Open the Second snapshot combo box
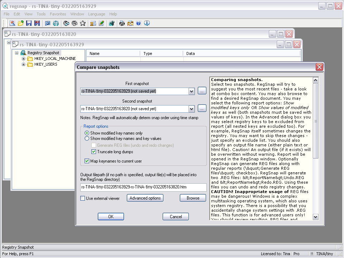This screenshot has height=258, width=344. [x=191, y=108]
